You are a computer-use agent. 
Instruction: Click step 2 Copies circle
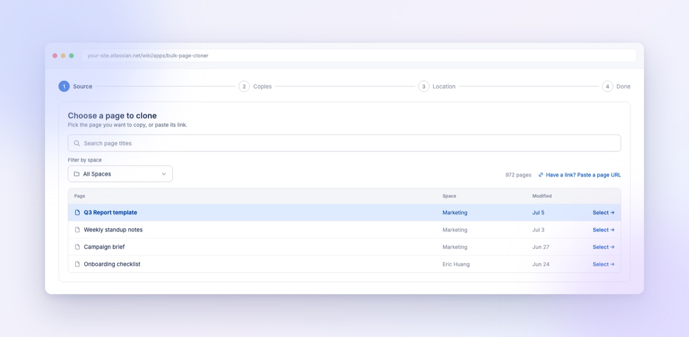tap(244, 86)
